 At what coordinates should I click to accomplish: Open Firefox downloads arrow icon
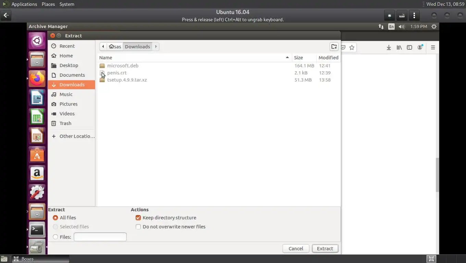click(x=389, y=48)
